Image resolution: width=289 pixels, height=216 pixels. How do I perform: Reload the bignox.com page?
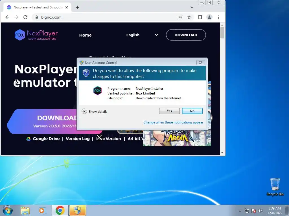tap(25, 17)
